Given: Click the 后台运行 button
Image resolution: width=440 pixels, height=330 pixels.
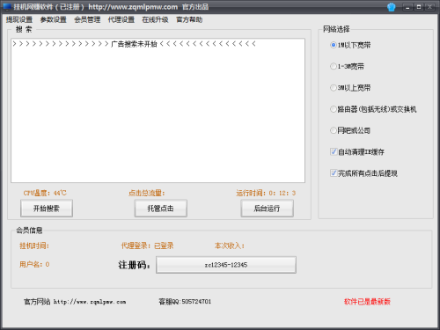Looking at the screenshot, I should [x=267, y=209].
